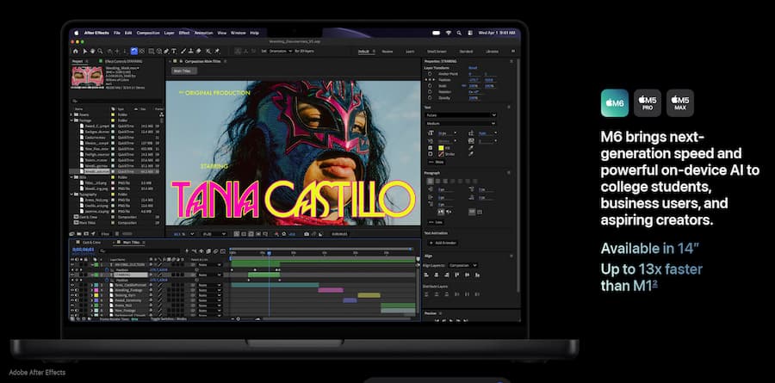
Task: Click the Spotlight search icon in the menu bar
Action: (x=458, y=33)
